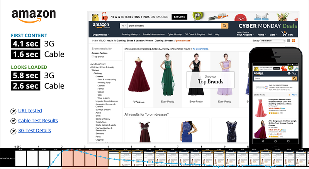
Task: Open the Lists dropdown menu
Action: pos(273,35)
